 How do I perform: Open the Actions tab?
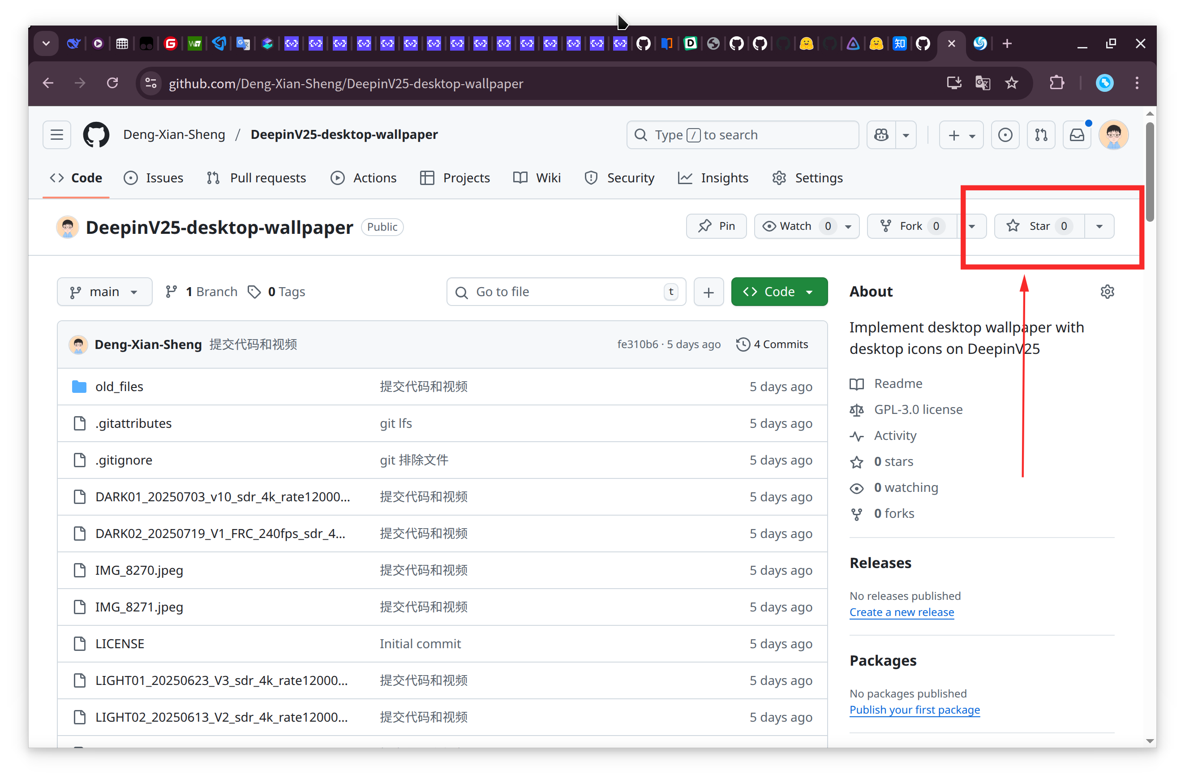[364, 178]
